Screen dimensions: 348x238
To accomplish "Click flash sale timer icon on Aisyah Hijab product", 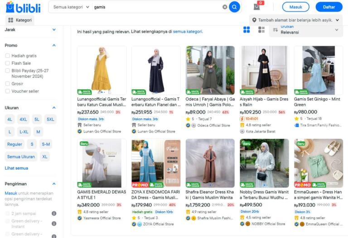I will 242,119.
